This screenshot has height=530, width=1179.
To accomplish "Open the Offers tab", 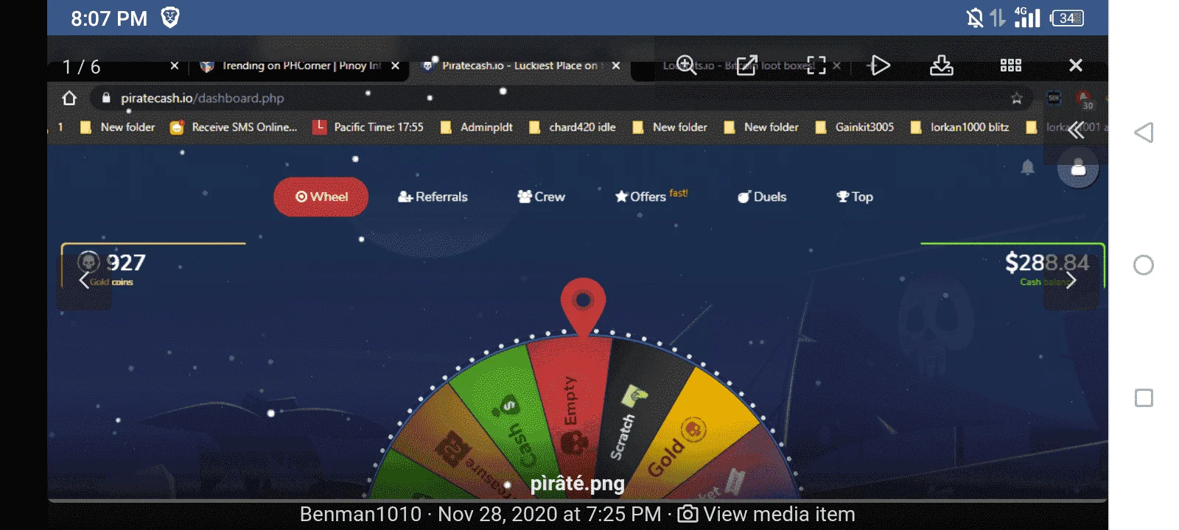I will (651, 196).
